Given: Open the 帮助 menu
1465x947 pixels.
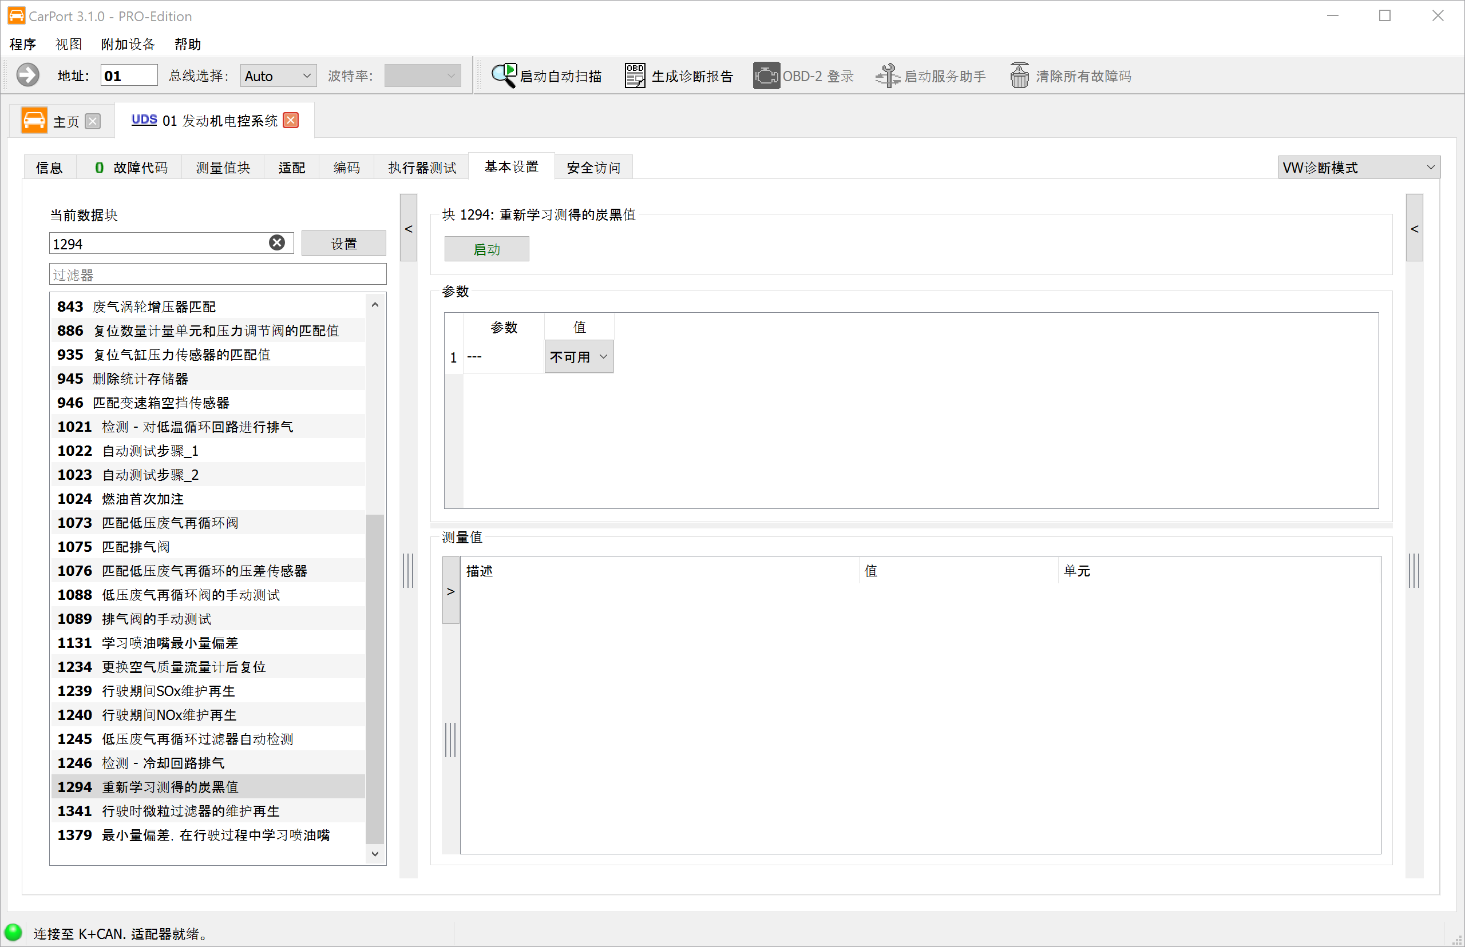Looking at the screenshot, I should tap(188, 44).
